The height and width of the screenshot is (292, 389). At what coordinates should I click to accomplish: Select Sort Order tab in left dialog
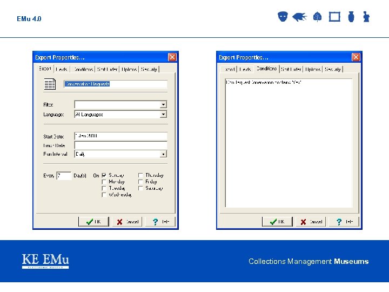(107, 69)
